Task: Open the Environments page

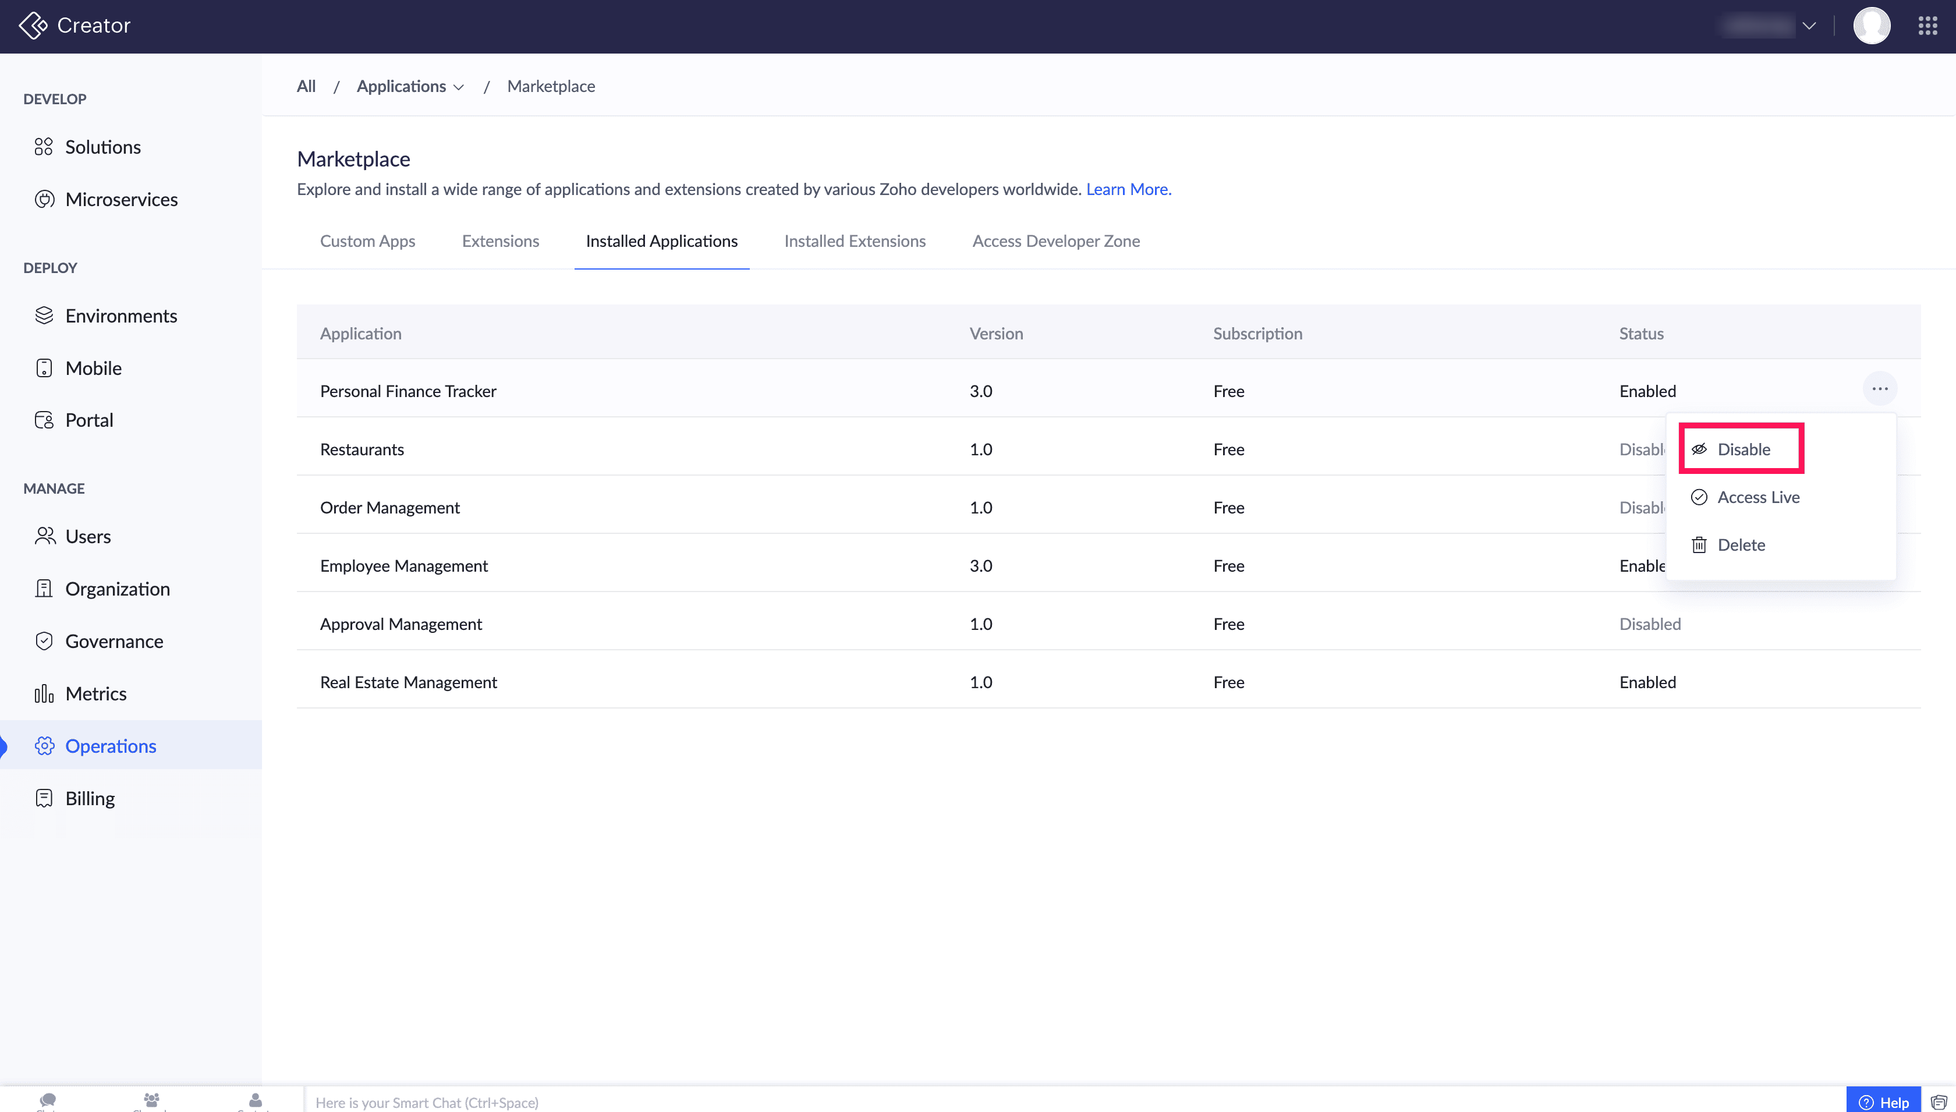Action: pos(121,316)
